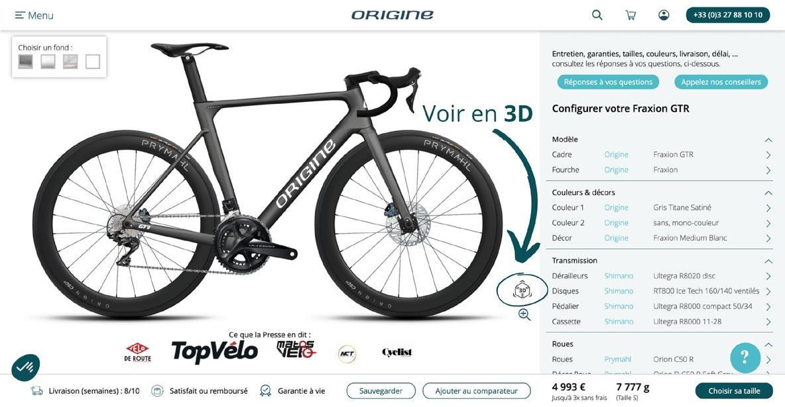Click Réponses à vos questions button
Image resolution: width=785 pixels, height=407 pixels.
pyautogui.click(x=608, y=82)
